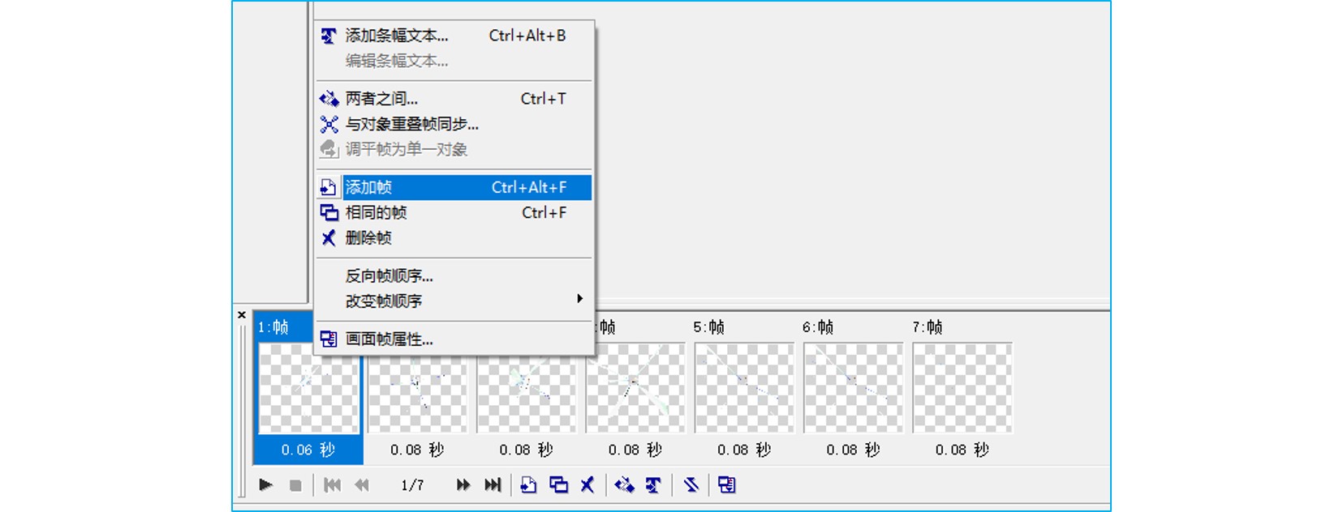Click the frame properties toolbar icon
The width and height of the screenshot is (1343, 512).
(x=727, y=484)
